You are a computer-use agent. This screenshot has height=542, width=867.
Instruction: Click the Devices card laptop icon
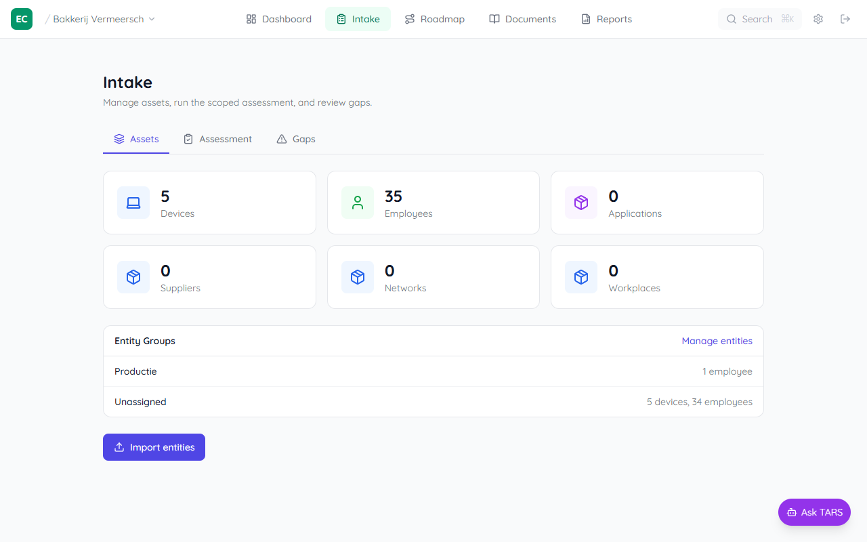coord(133,203)
